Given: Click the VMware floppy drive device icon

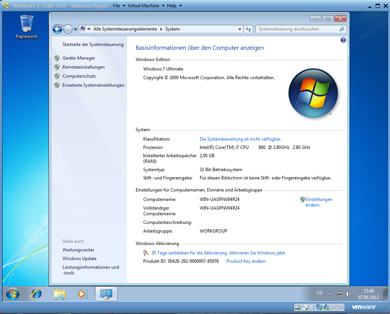Looking at the screenshot, I should 312,307.
